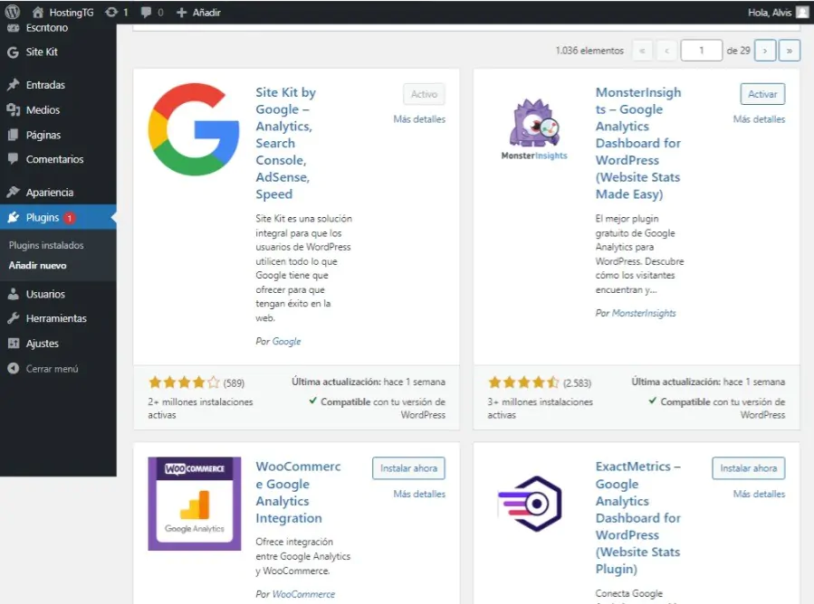Click the Apariencia paintbrush icon
The width and height of the screenshot is (814, 604).
pos(13,192)
